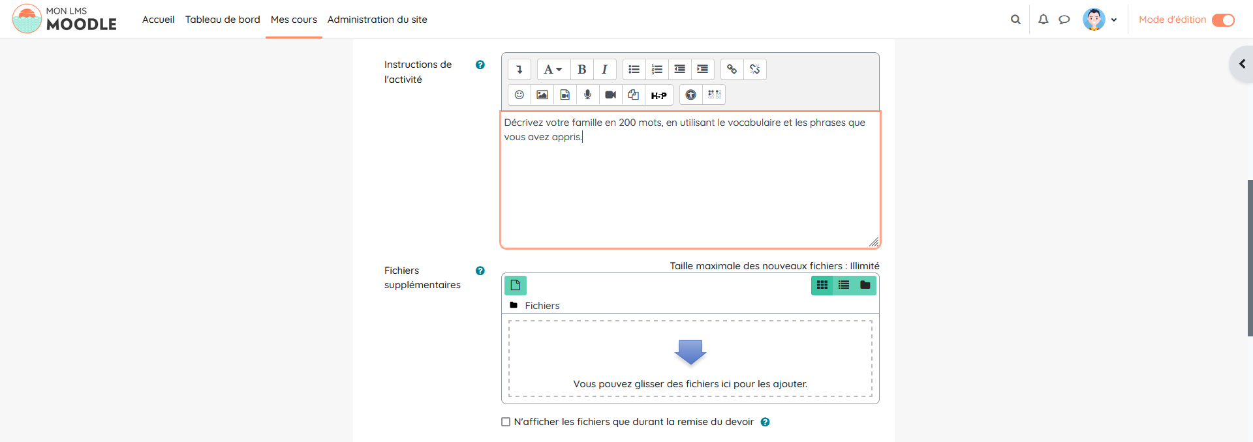The width and height of the screenshot is (1253, 442).
Task: Expand the collapsed editor toolbar arrow
Action: coord(519,69)
